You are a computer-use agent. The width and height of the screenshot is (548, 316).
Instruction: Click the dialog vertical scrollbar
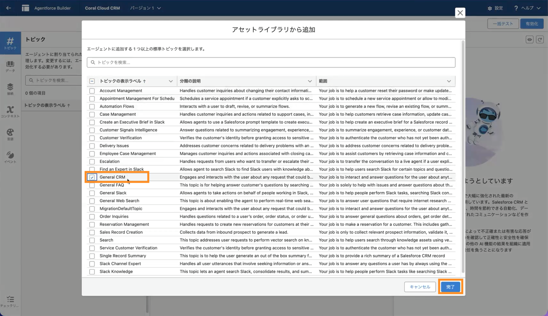(x=463, y=157)
